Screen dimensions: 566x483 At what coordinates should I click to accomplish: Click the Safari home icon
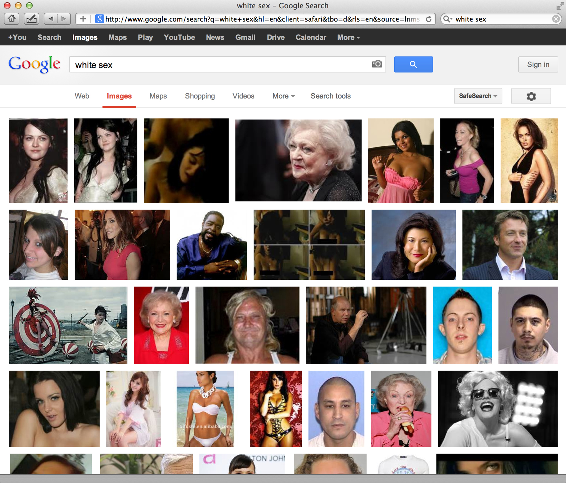[12, 19]
